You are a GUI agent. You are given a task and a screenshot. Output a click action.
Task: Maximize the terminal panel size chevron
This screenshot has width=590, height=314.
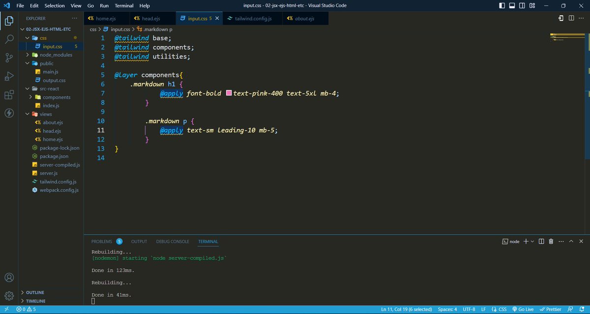pyautogui.click(x=571, y=241)
